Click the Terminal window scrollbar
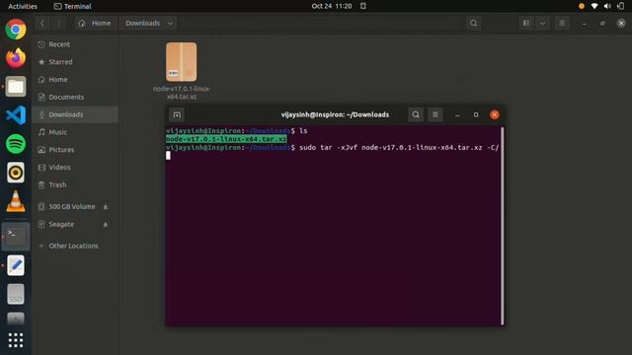Image resolution: width=632 pixels, height=355 pixels. tap(503, 226)
